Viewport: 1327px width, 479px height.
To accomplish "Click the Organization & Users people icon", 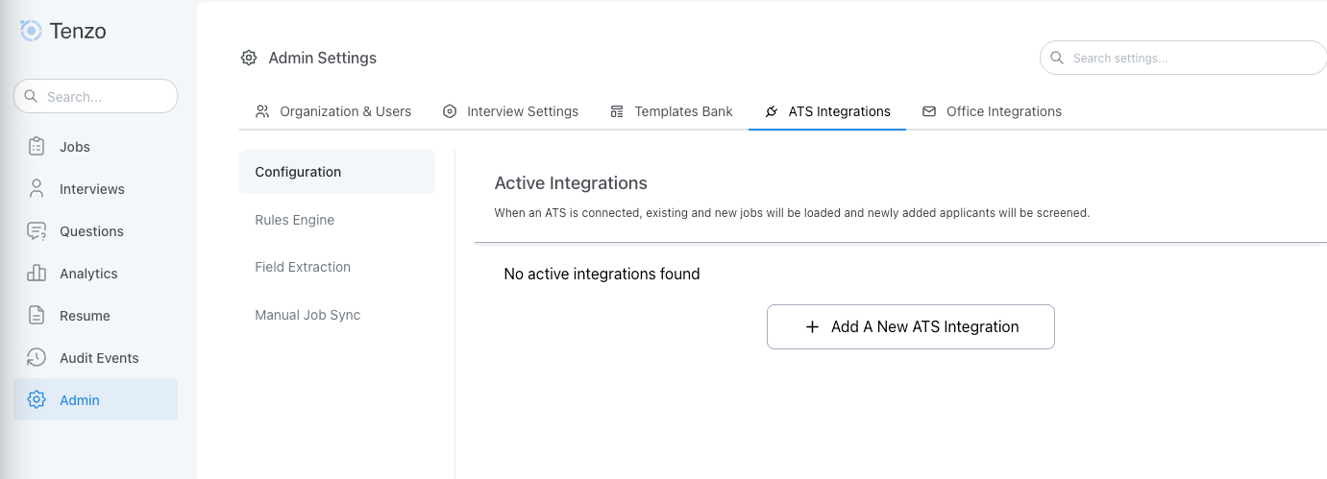I will tap(262, 111).
